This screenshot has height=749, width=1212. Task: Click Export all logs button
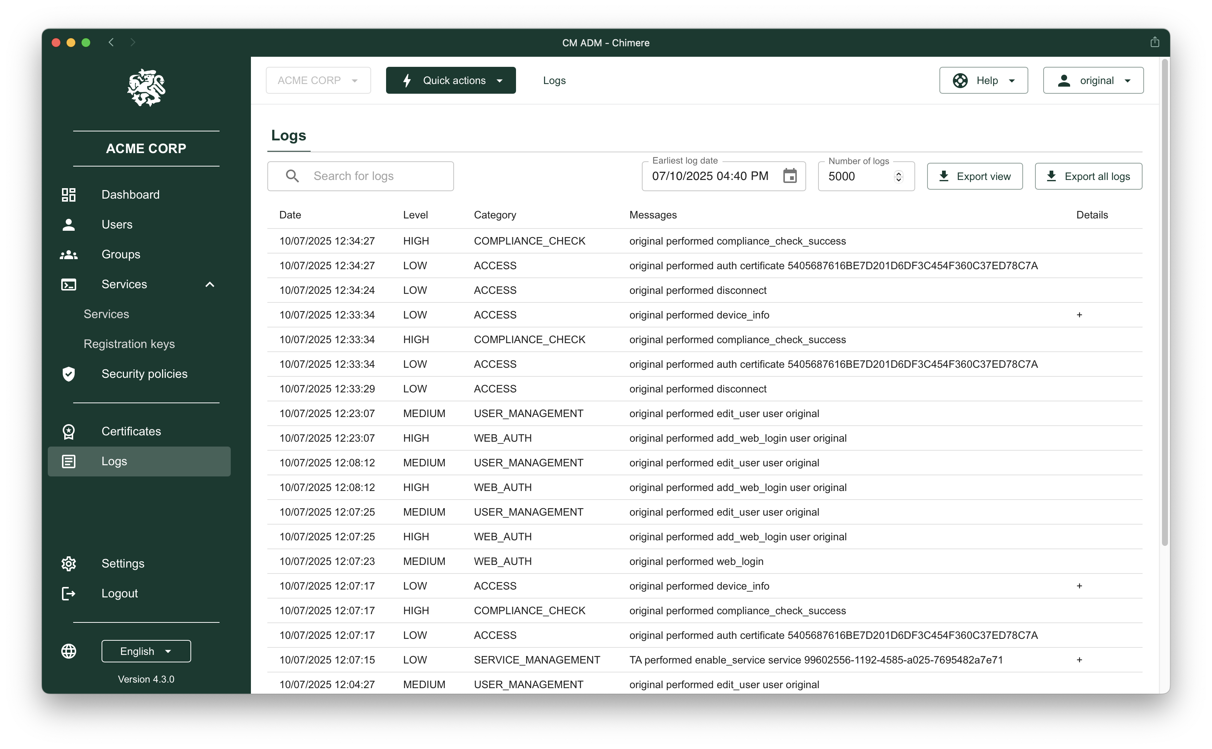[x=1088, y=176]
